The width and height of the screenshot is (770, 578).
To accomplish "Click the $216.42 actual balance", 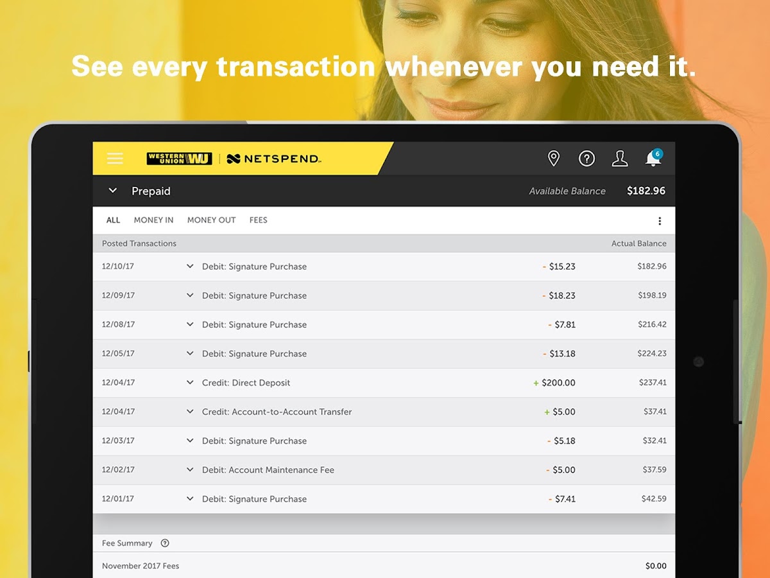I will pyautogui.click(x=652, y=324).
